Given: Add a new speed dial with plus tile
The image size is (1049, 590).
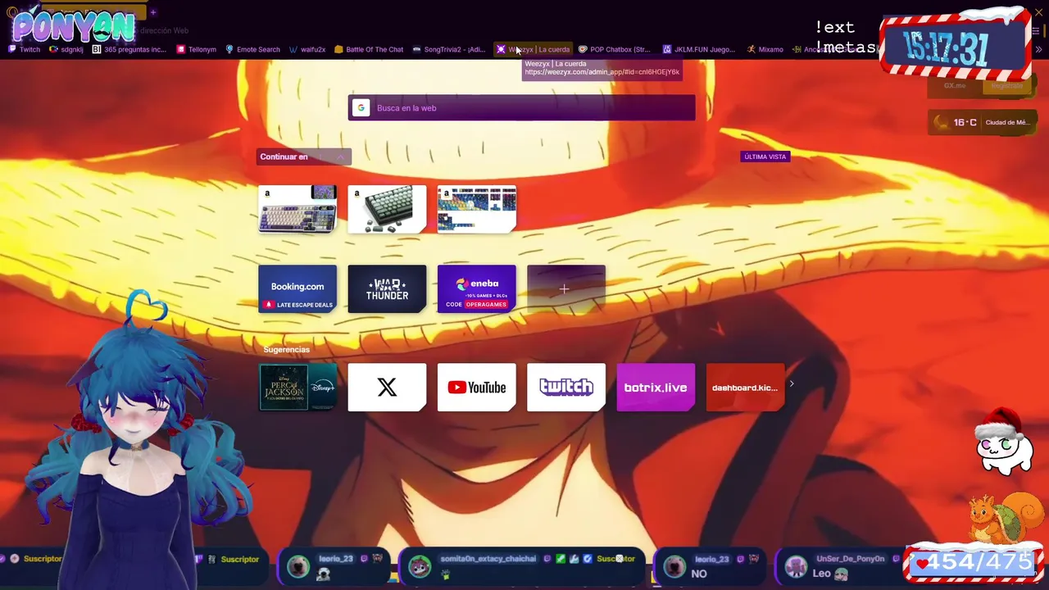Looking at the screenshot, I should click(566, 288).
